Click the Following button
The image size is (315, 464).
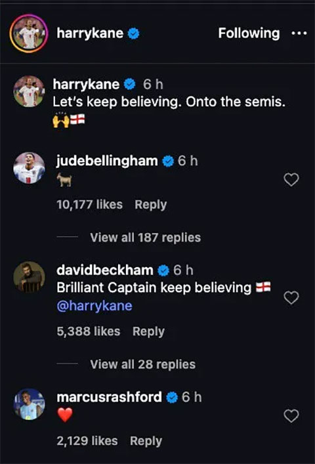249,33
